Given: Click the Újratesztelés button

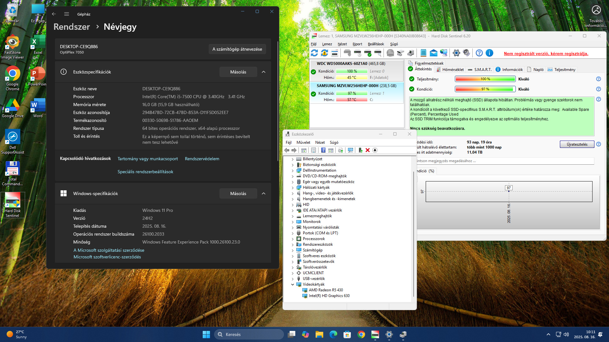Looking at the screenshot, I should click(x=577, y=144).
